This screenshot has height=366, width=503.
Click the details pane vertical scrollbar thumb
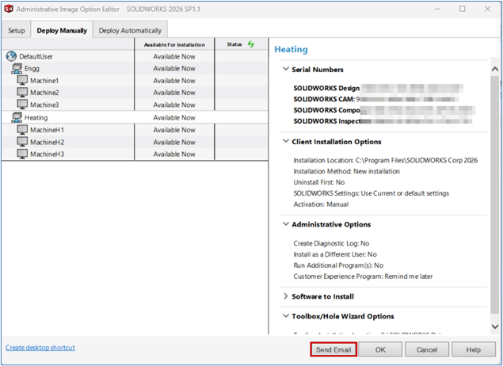[494, 194]
